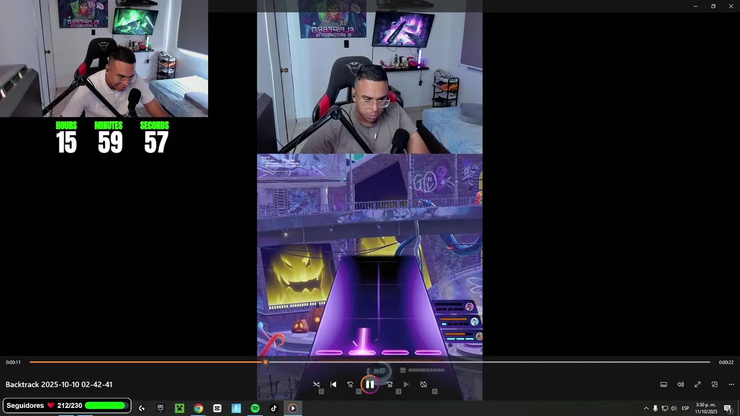The height and width of the screenshot is (416, 740).
Task: Click Seguidores 212/230 follower goal widget
Action: (67, 406)
